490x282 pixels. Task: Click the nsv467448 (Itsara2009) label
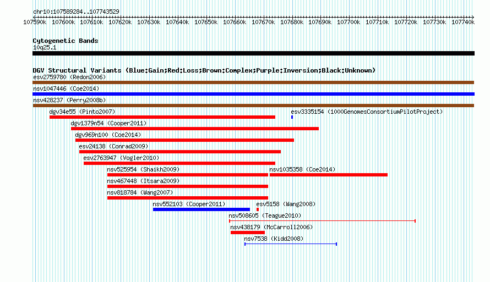(x=143, y=181)
